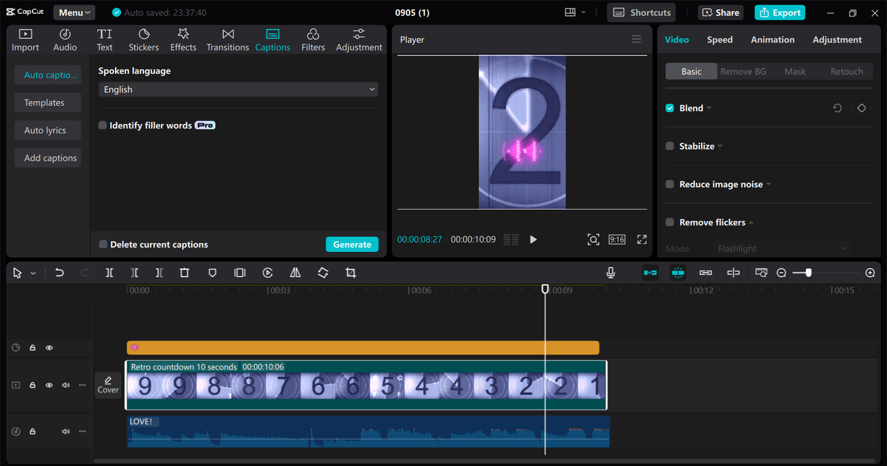The width and height of the screenshot is (887, 466).
Task: Open the 9:16 aspect ratio selector
Action: coord(617,239)
